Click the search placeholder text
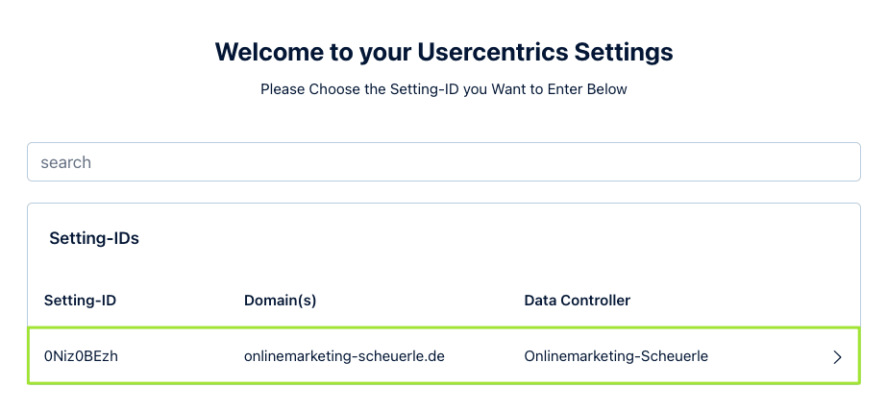Image resolution: width=887 pixels, height=411 pixels. click(x=66, y=162)
